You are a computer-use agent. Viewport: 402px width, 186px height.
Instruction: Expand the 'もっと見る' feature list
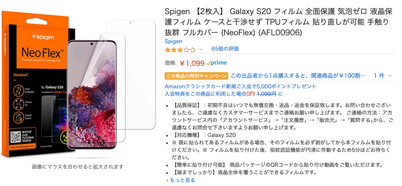(180, 180)
